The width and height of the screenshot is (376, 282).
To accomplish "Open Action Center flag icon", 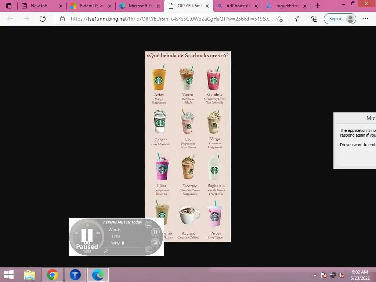I will pos(324,275).
